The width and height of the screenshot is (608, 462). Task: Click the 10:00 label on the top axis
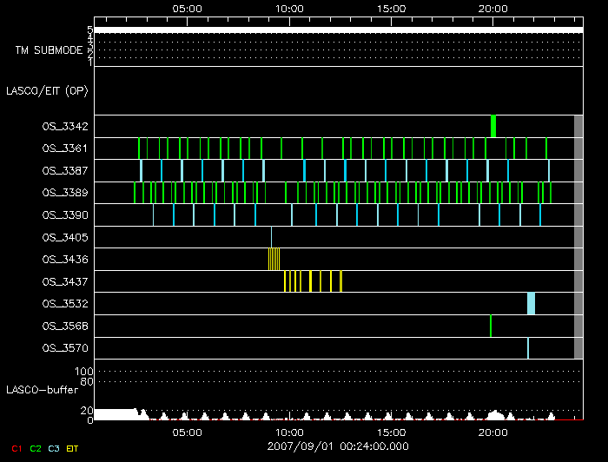(x=289, y=8)
